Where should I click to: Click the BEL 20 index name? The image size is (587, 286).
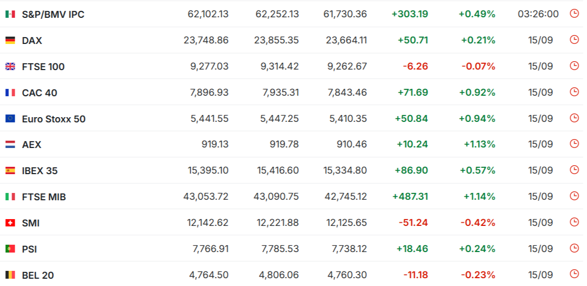coord(38,276)
